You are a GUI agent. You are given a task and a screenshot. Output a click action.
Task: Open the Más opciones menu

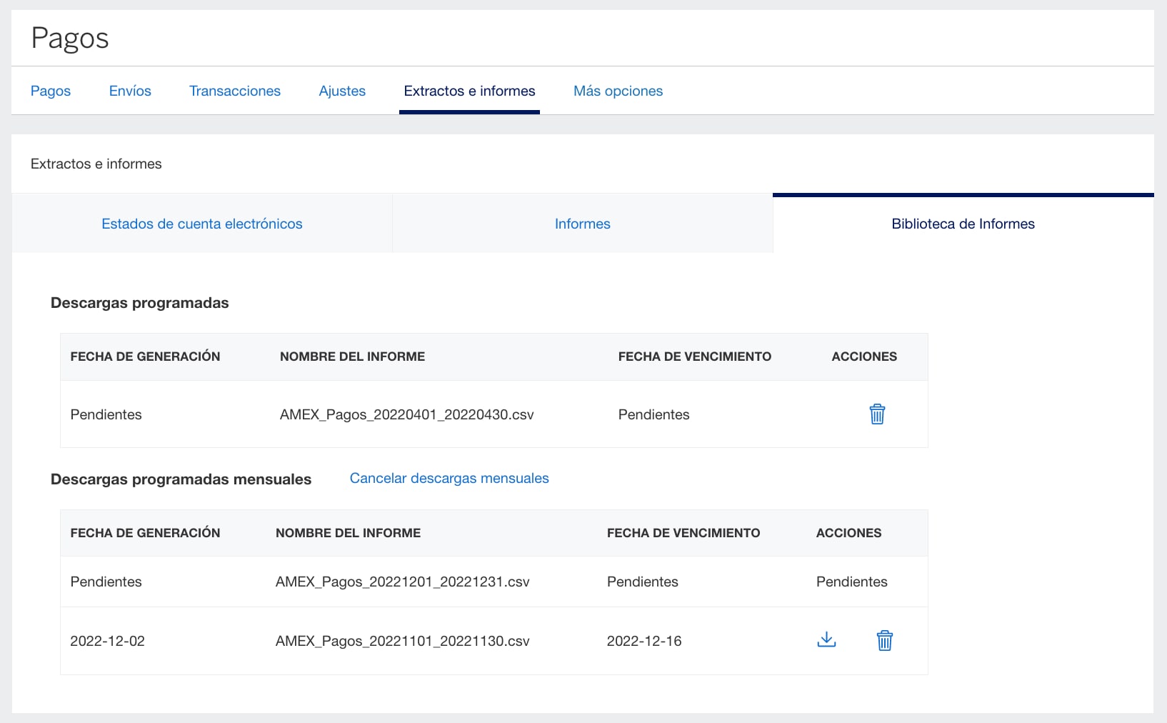tap(618, 91)
